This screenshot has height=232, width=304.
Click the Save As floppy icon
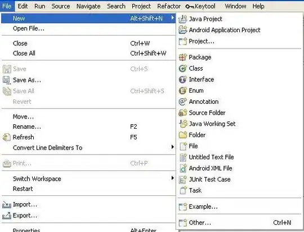(x=7, y=80)
